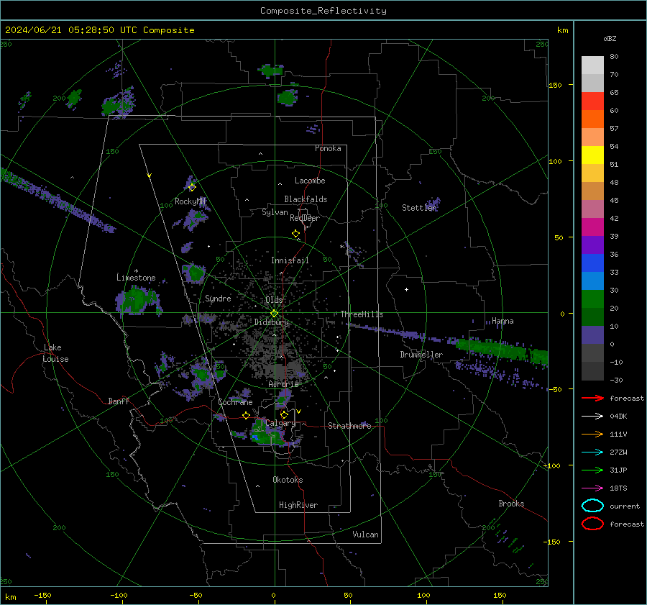Click the cyan 'current' ellipse legend icon

[592, 506]
